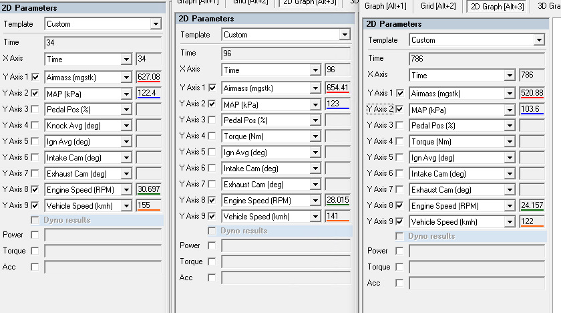
Task: Click the red-underlined Airmass value 520.88
Action: pos(532,93)
